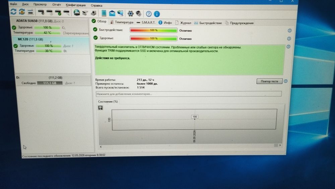Screen dimensions: 335x189
Task: Click the comment field Нажмите для добавления комментария
Action: pos(188,94)
